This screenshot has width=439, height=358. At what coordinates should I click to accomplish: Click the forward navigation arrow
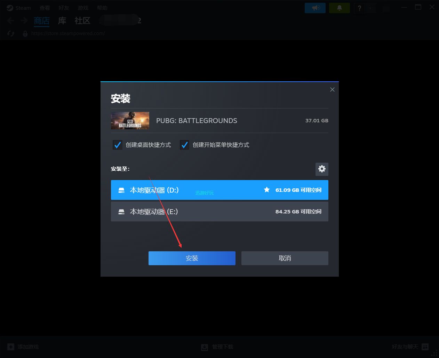coord(24,21)
